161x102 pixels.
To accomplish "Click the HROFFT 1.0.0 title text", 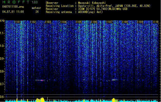I will [20, 2].
